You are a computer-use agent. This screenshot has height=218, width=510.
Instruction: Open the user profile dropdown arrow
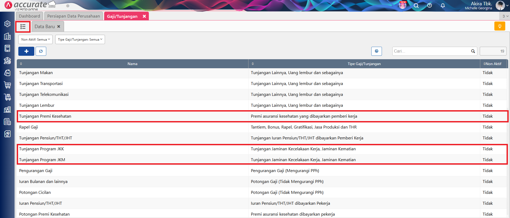(x=507, y=6)
